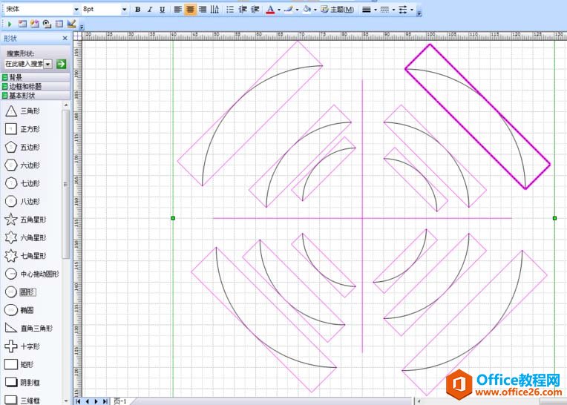Toggle bold text formatting

(x=137, y=10)
